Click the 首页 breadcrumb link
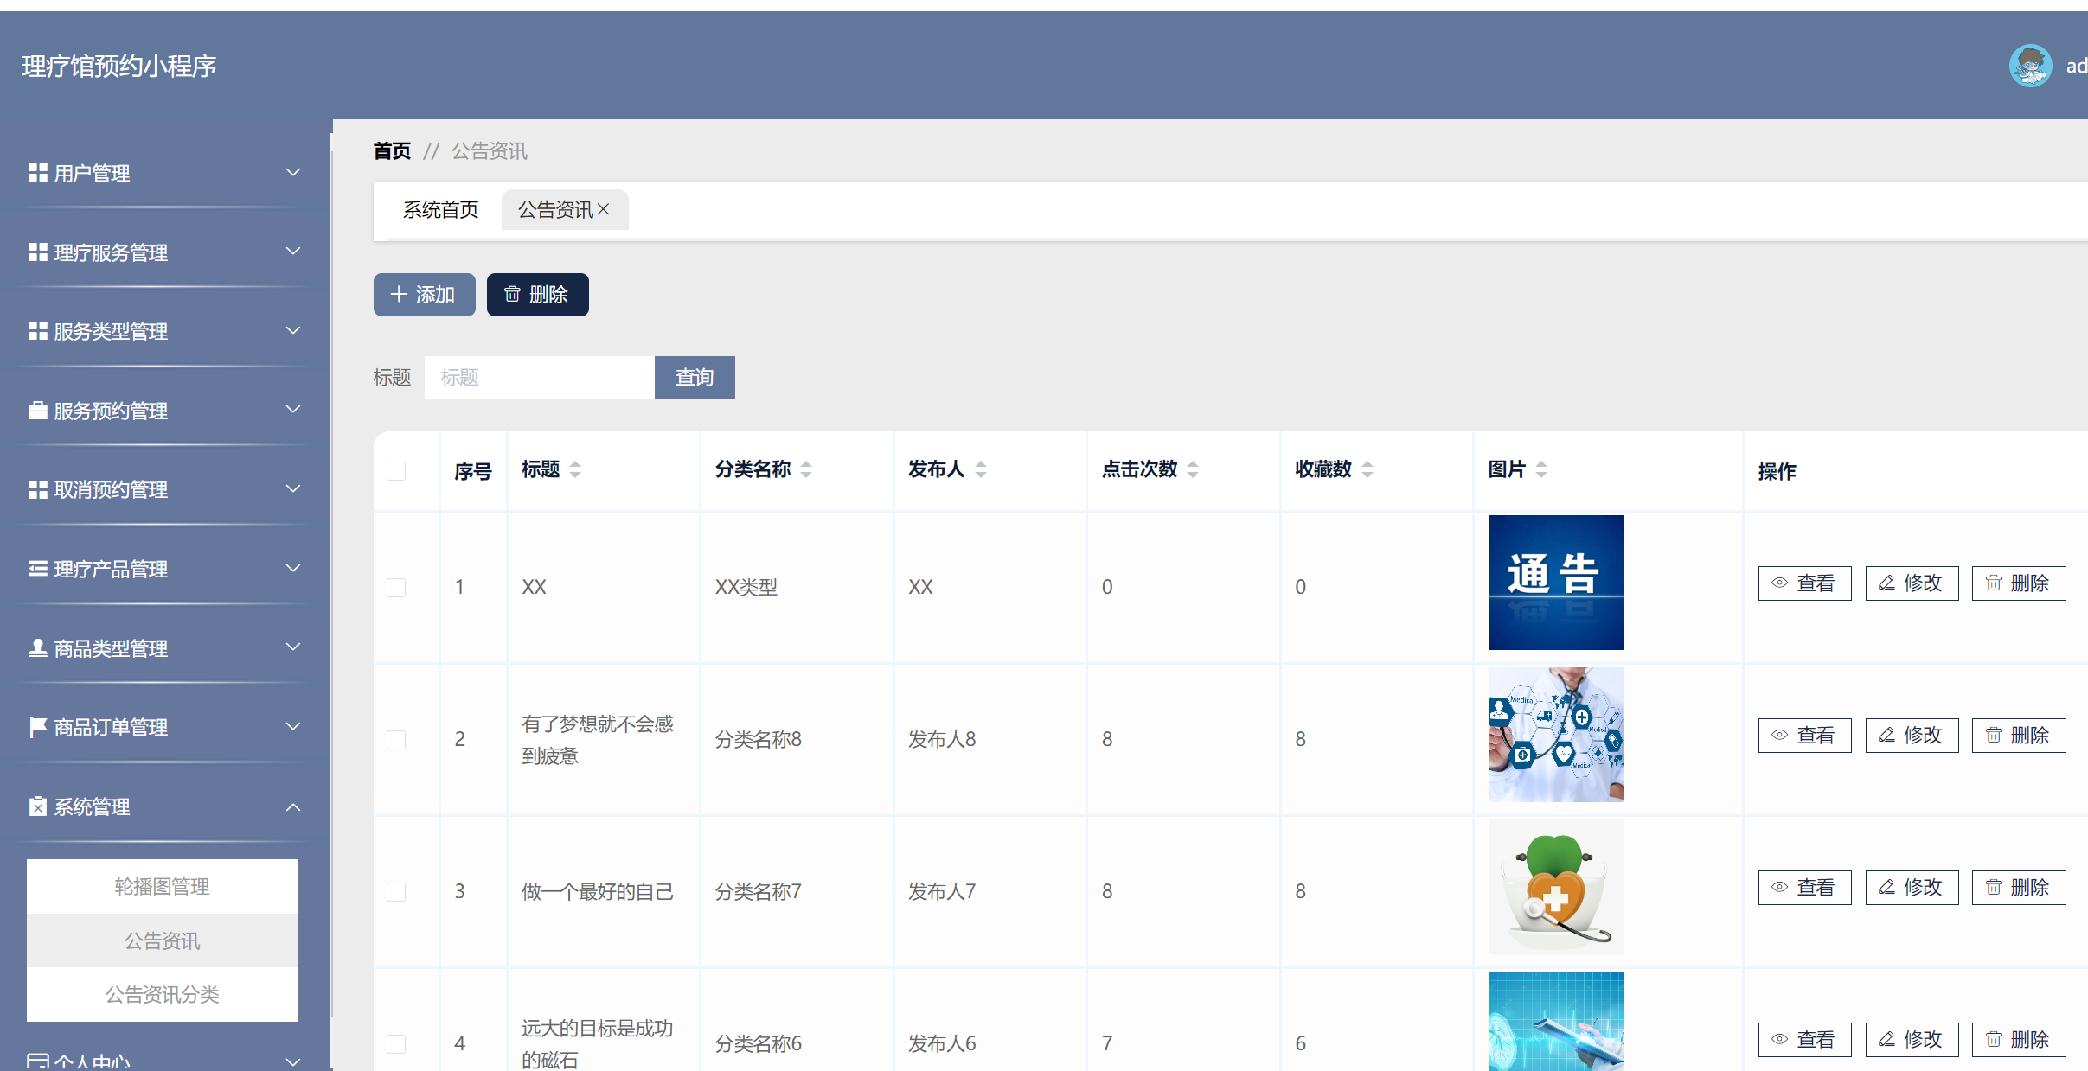Viewport: 2088px width, 1071px height. pos(392,151)
